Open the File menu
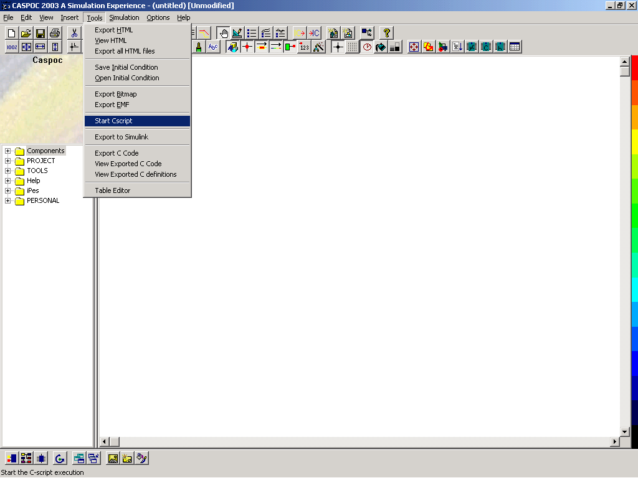The width and height of the screenshot is (638, 478). pos(8,17)
